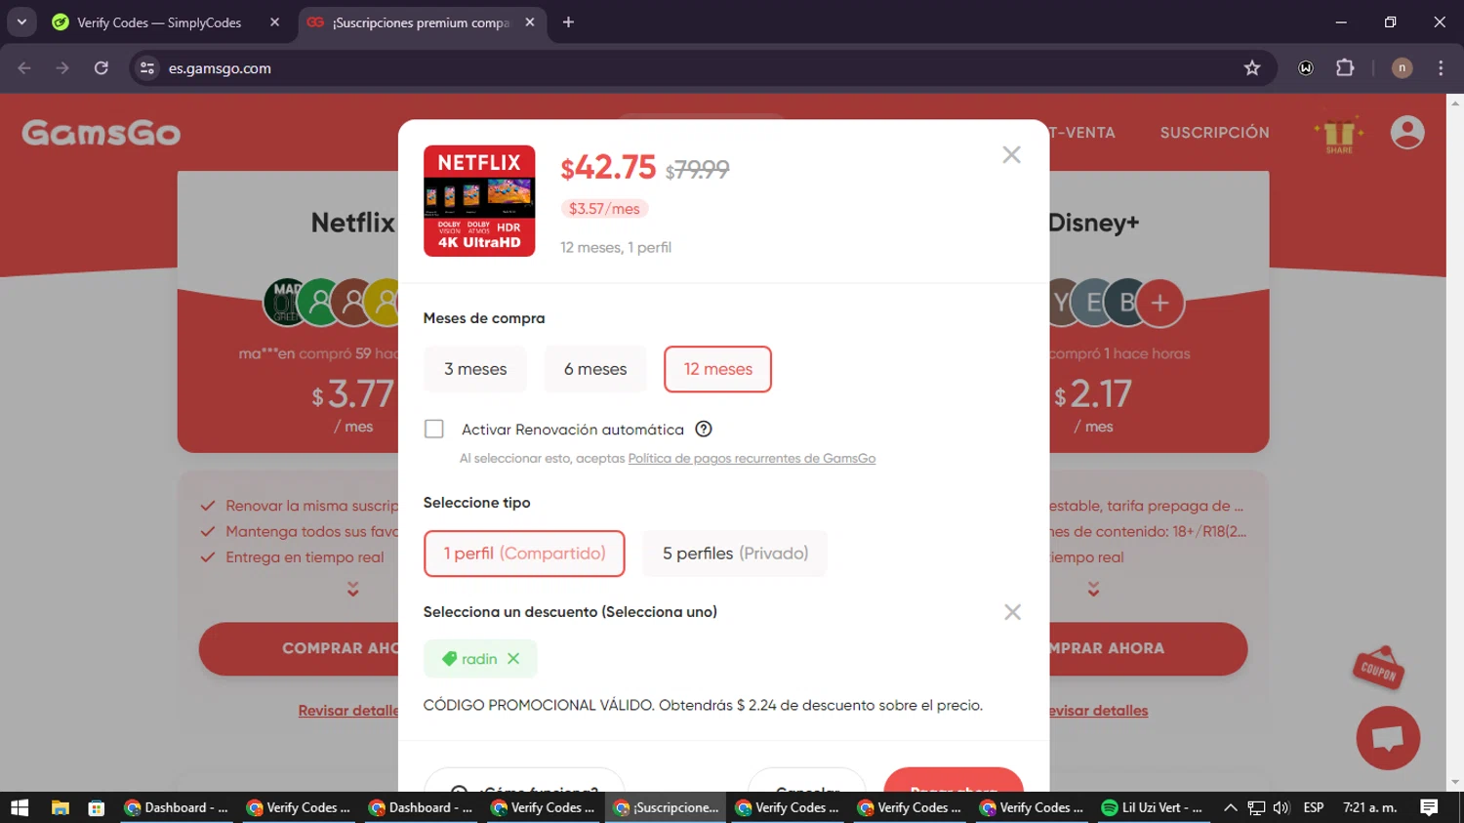Screen dimensions: 1464x823
Task: Remove the radin discount code tag
Action: (x=513, y=659)
